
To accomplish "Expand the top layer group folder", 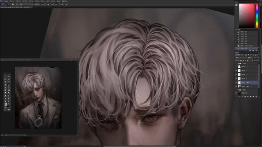I will pos(239,64).
